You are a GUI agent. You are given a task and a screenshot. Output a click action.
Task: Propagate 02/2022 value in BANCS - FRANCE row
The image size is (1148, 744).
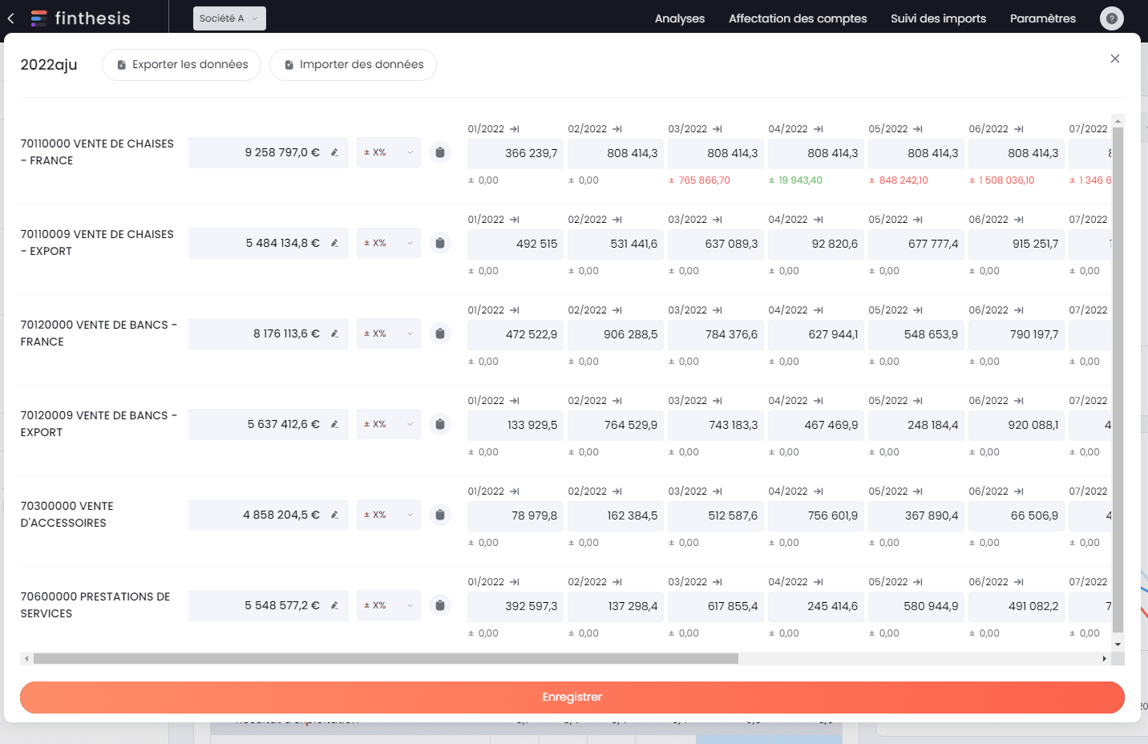click(x=617, y=310)
